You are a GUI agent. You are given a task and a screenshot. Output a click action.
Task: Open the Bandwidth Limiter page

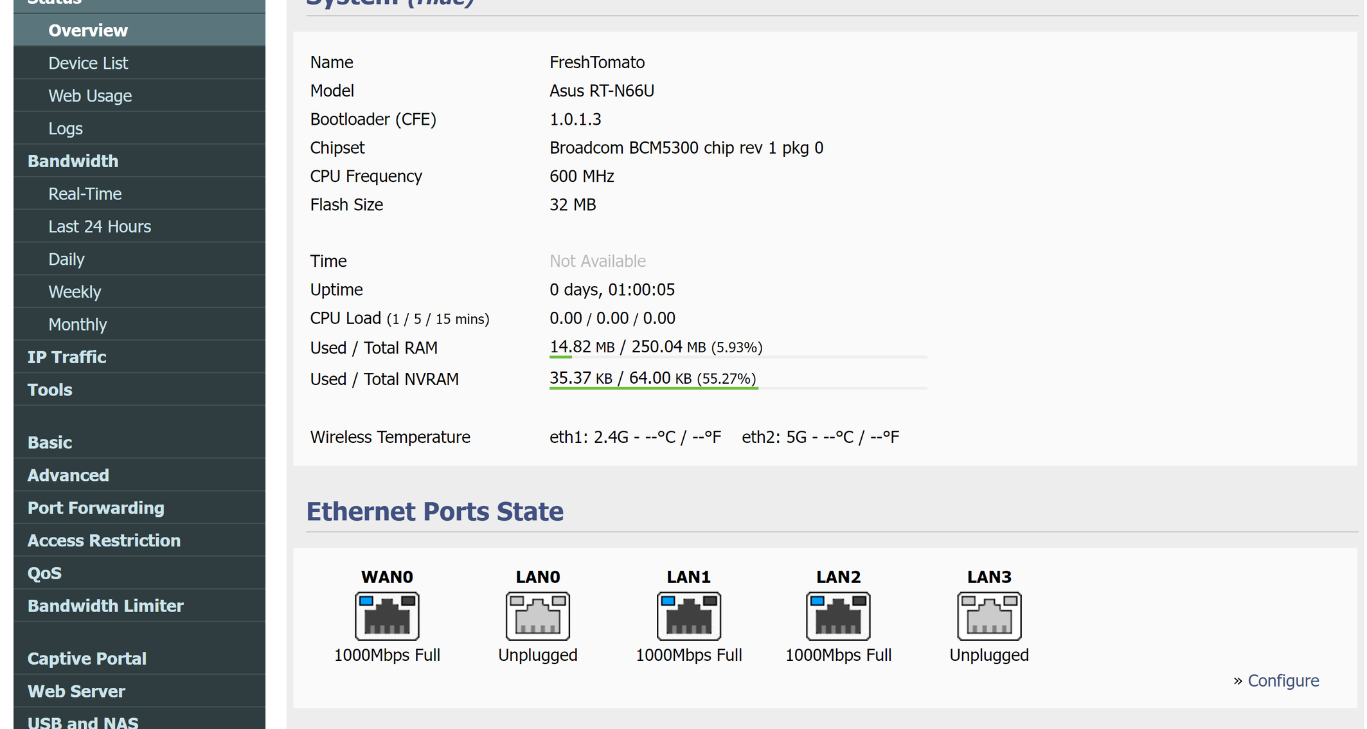point(105,606)
